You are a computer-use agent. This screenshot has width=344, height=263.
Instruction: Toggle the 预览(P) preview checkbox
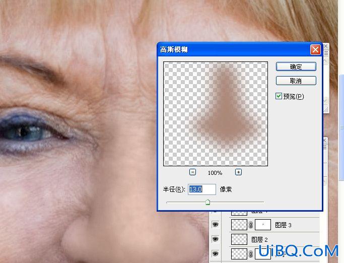tap(279, 96)
